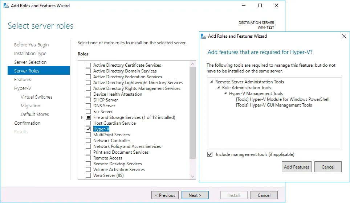This screenshot has width=350, height=203.
Task: Click the wizard icon in main title bar
Action: pos(5,5)
